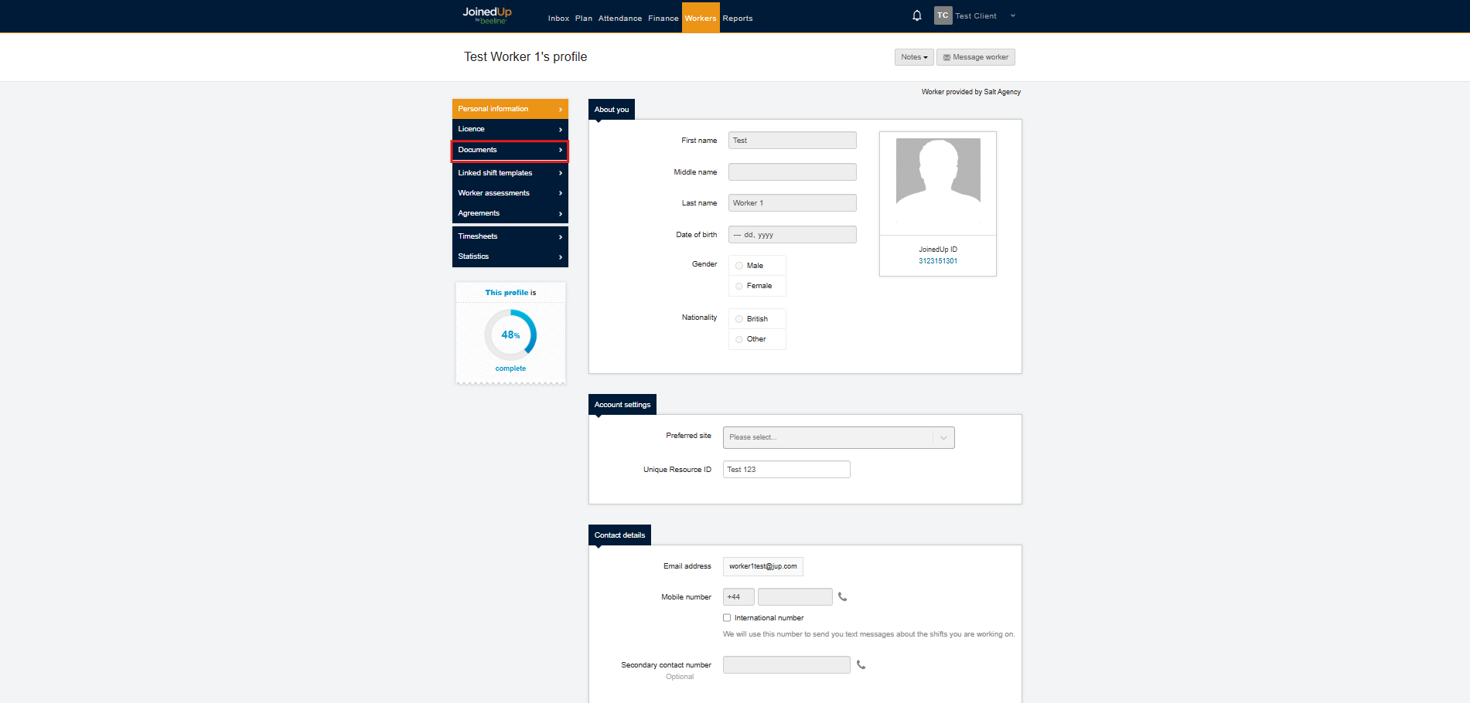The width and height of the screenshot is (1470, 703).
Task: Enable the International number checkbox
Action: coord(727,618)
